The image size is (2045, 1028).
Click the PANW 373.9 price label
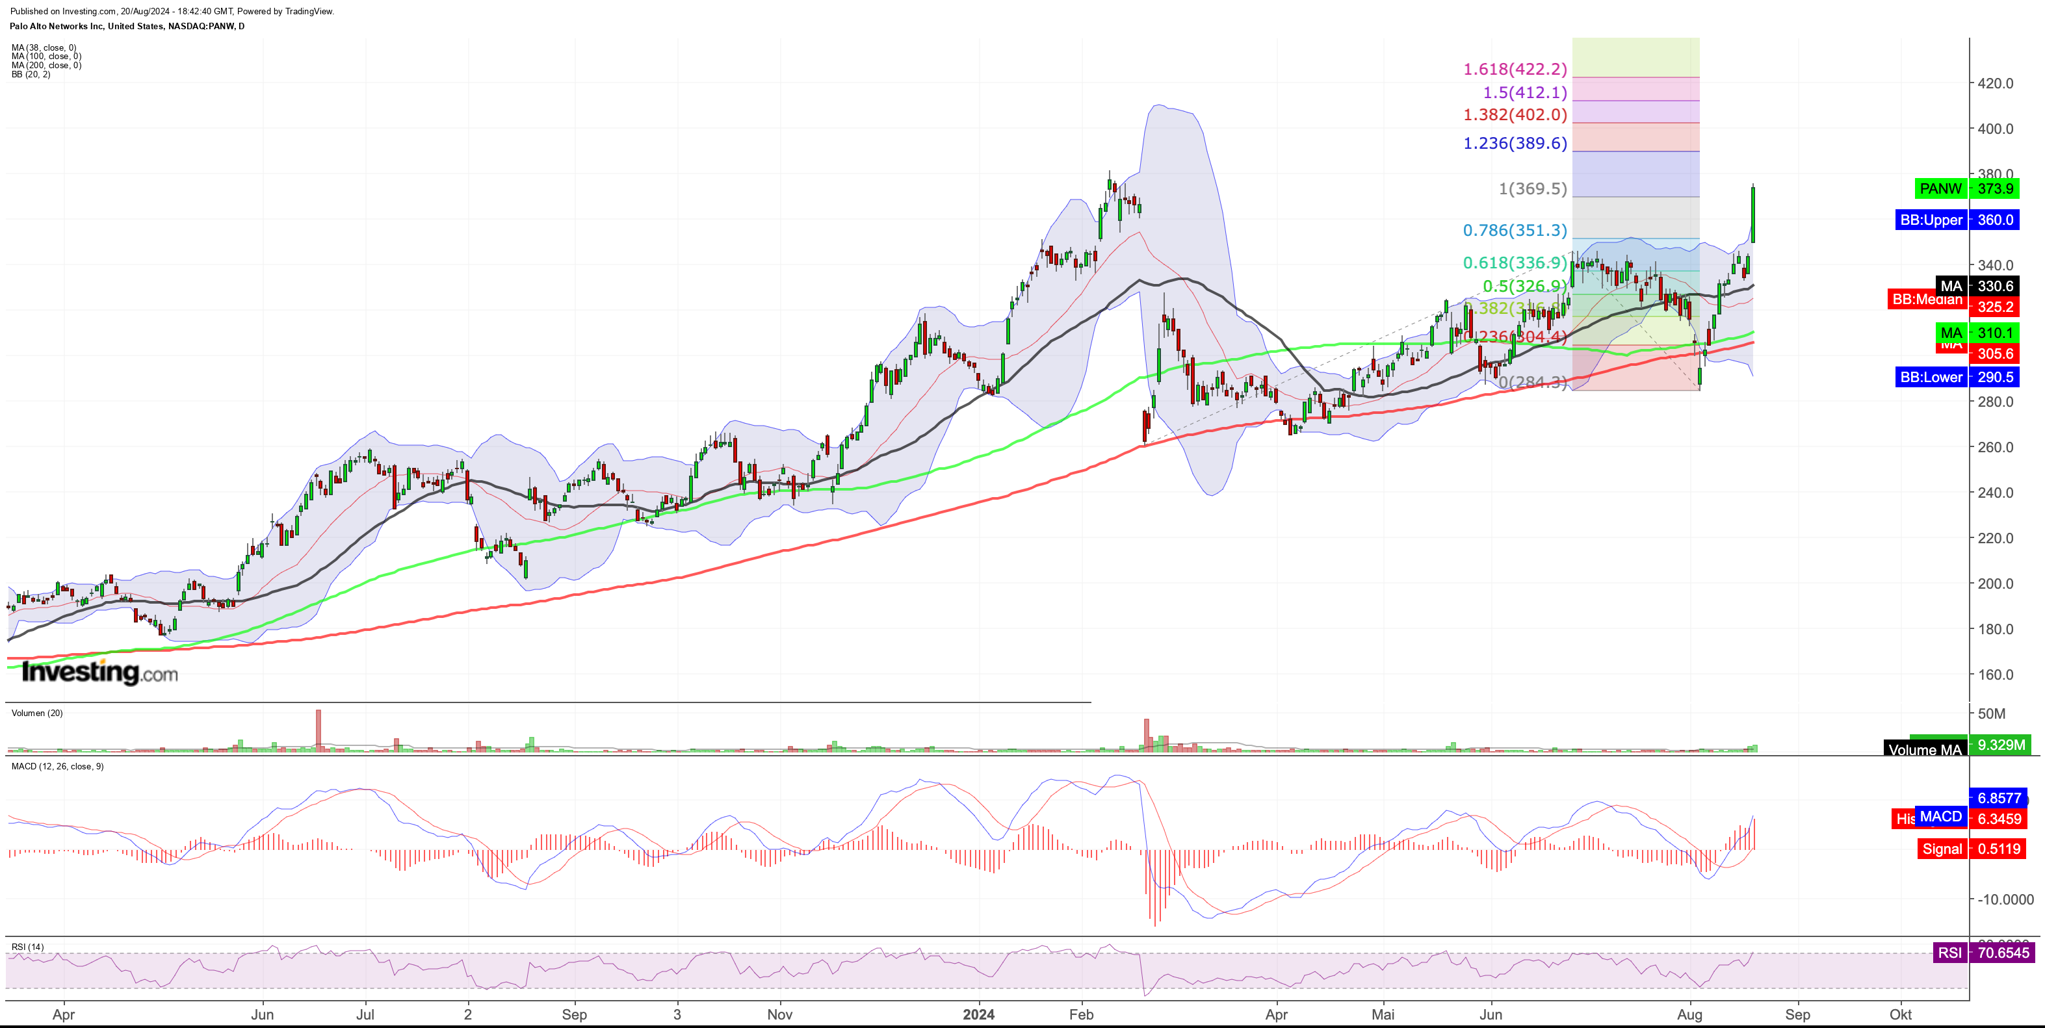1966,189
